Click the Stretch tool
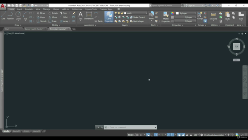The height and width of the screenshot is (140, 248). pos(41,21)
